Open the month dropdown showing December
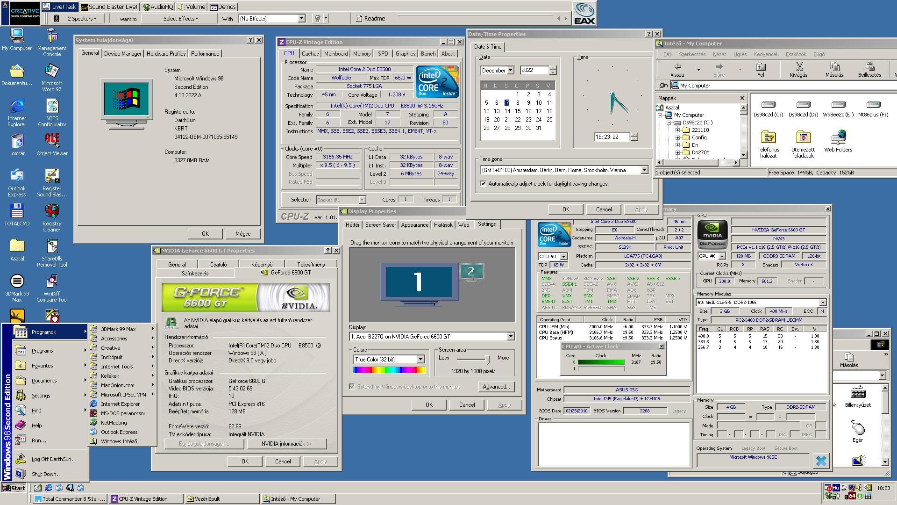This screenshot has height=505, width=897. point(510,70)
